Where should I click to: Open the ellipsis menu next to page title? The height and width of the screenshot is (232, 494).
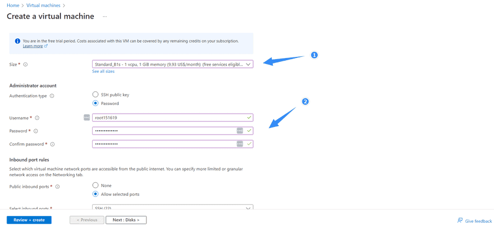[105, 16]
